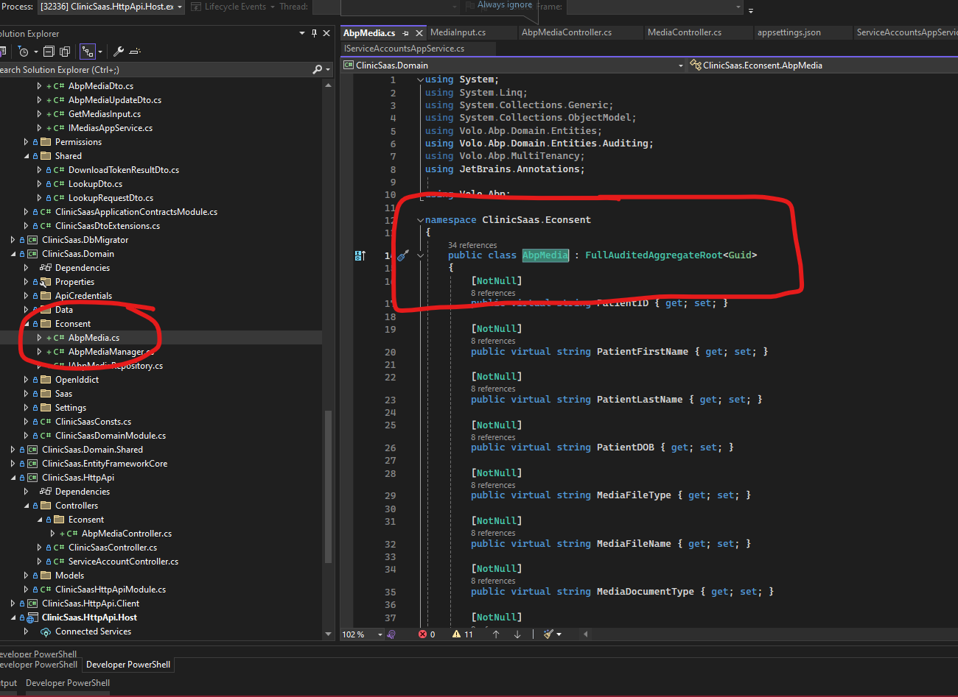Open Properties wrench icon in Solution Explorer
Viewport: 958px width, 697px height.
point(118,52)
